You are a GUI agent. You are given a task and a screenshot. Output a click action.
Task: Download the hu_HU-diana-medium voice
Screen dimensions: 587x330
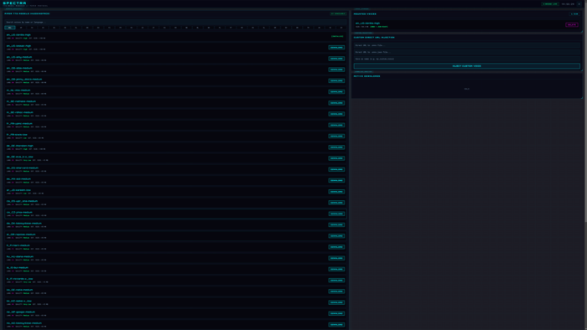tap(336, 258)
